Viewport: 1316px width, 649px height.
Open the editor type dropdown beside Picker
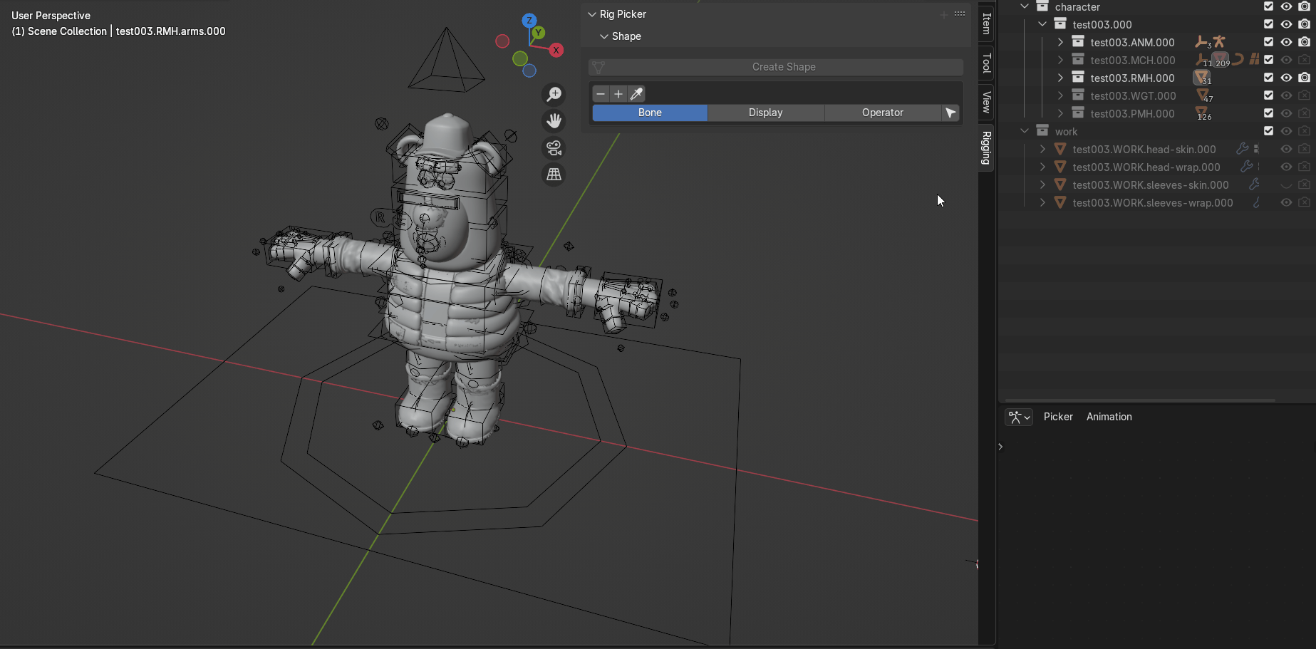[x=1018, y=417]
